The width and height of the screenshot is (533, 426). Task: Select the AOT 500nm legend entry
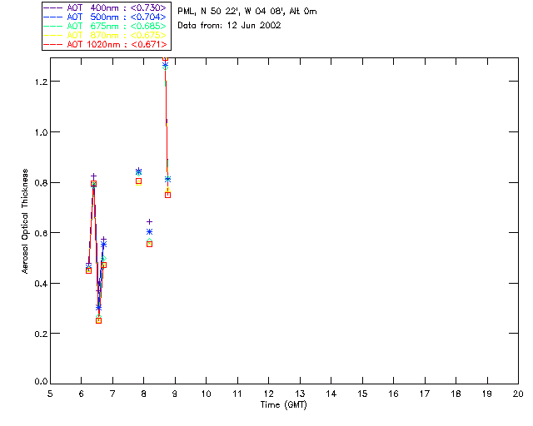(x=106, y=17)
